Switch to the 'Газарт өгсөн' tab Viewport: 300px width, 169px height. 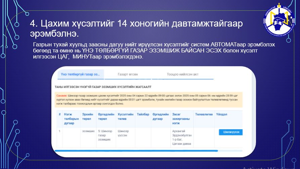[128, 74]
